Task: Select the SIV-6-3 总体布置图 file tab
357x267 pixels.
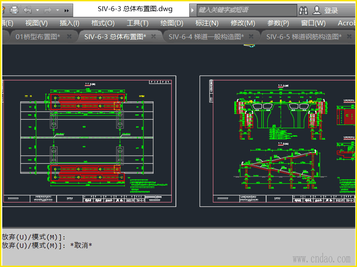Action: (x=115, y=36)
